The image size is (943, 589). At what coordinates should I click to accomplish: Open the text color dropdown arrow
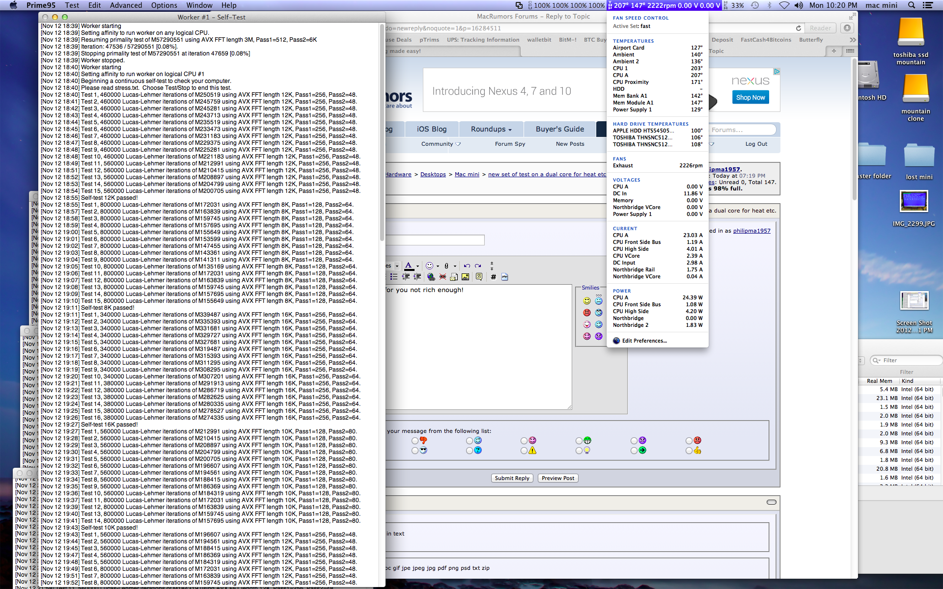pos(418,266)
